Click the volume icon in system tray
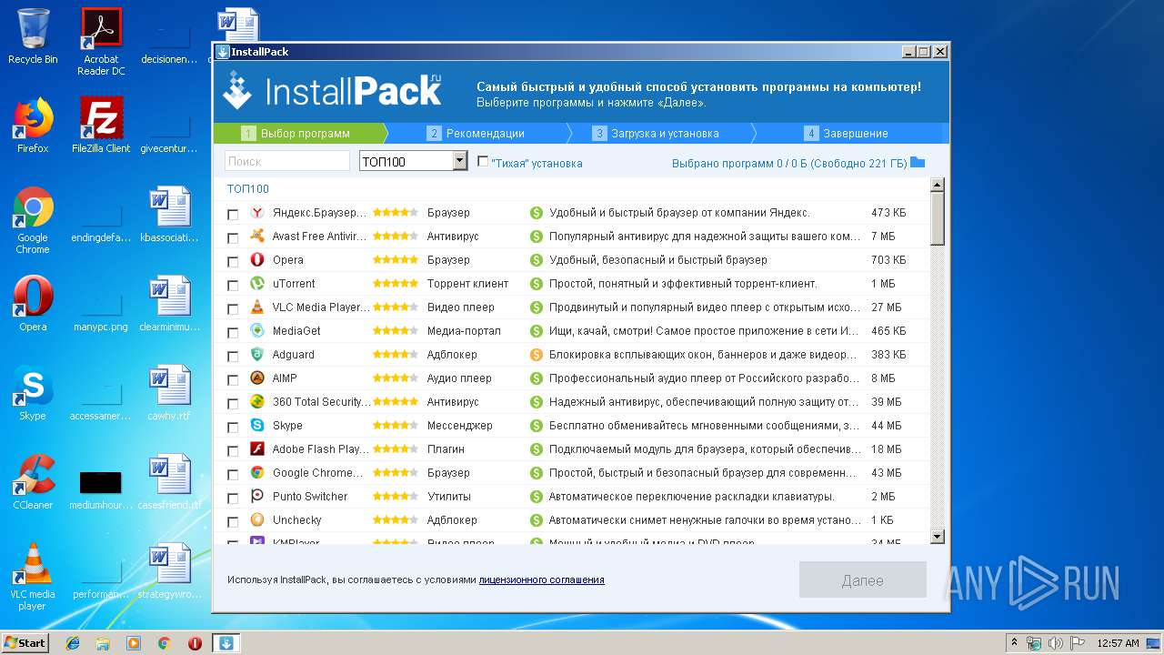 point(1053,643)
